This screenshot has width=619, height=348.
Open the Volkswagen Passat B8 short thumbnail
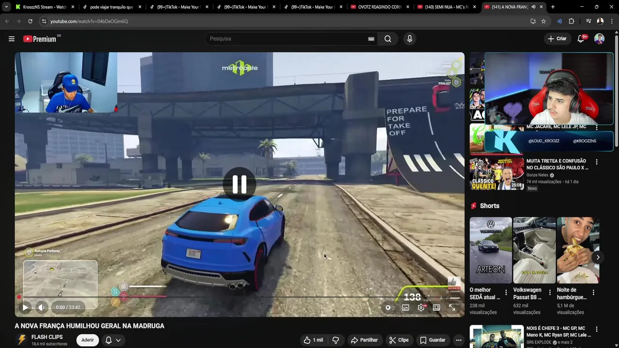(534, 250)
